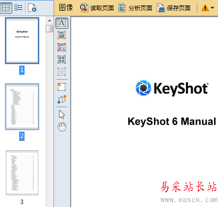
Task: Click the 图像 panel label
Action: (66, 8)
